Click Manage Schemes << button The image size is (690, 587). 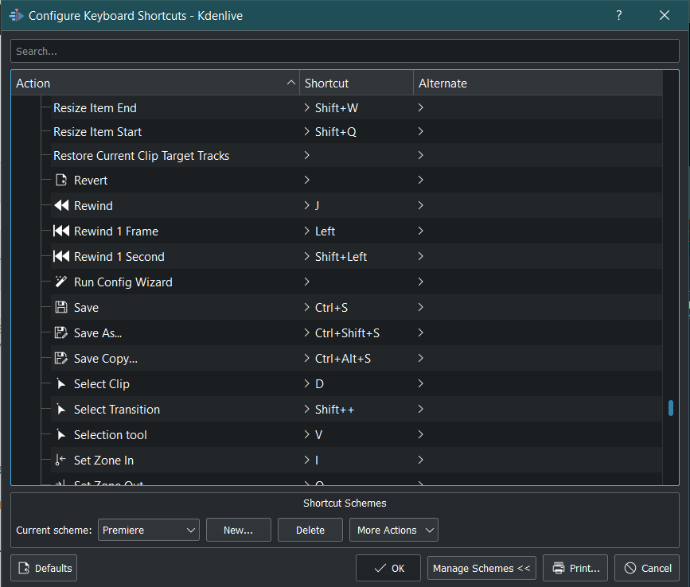click(481, 568)
